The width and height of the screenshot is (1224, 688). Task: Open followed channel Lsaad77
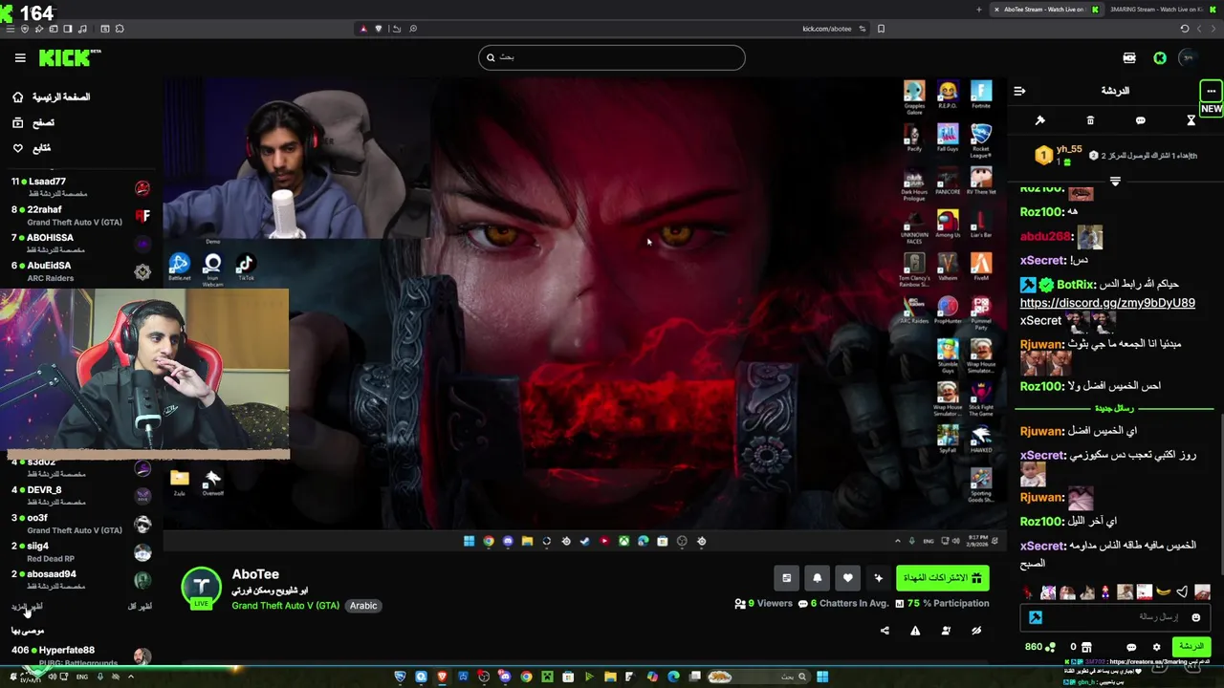[80, 186]
